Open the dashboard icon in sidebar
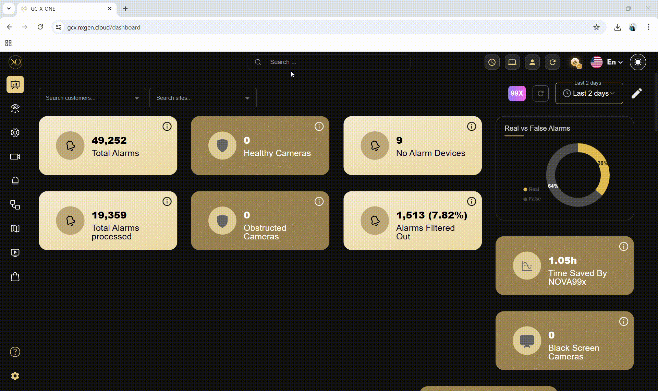This screenshot has width=658, height=391. coord(15,84)
